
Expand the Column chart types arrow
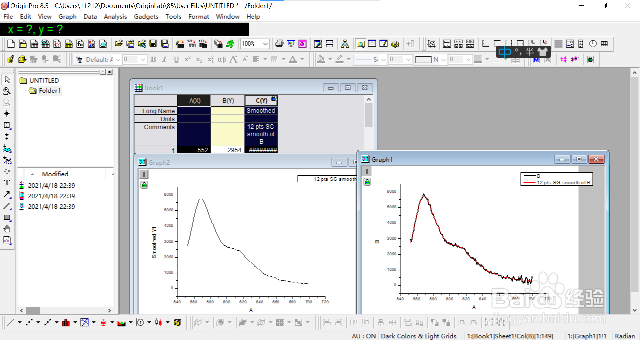[75, 322]
